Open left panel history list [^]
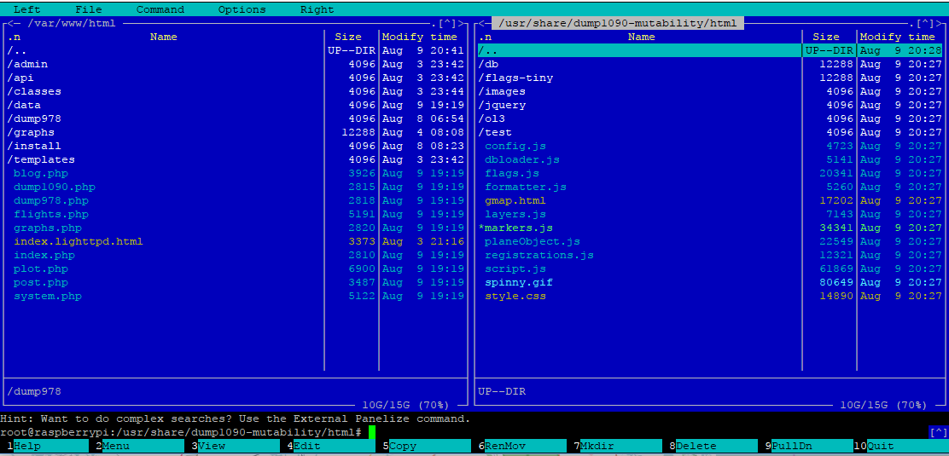The height and width of the screenshot is (456, 949). pyautogui.click(x=446, y=24)
